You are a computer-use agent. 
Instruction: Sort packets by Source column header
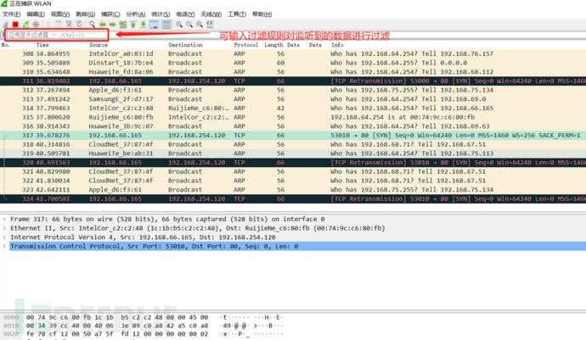[x=99, y=45]
